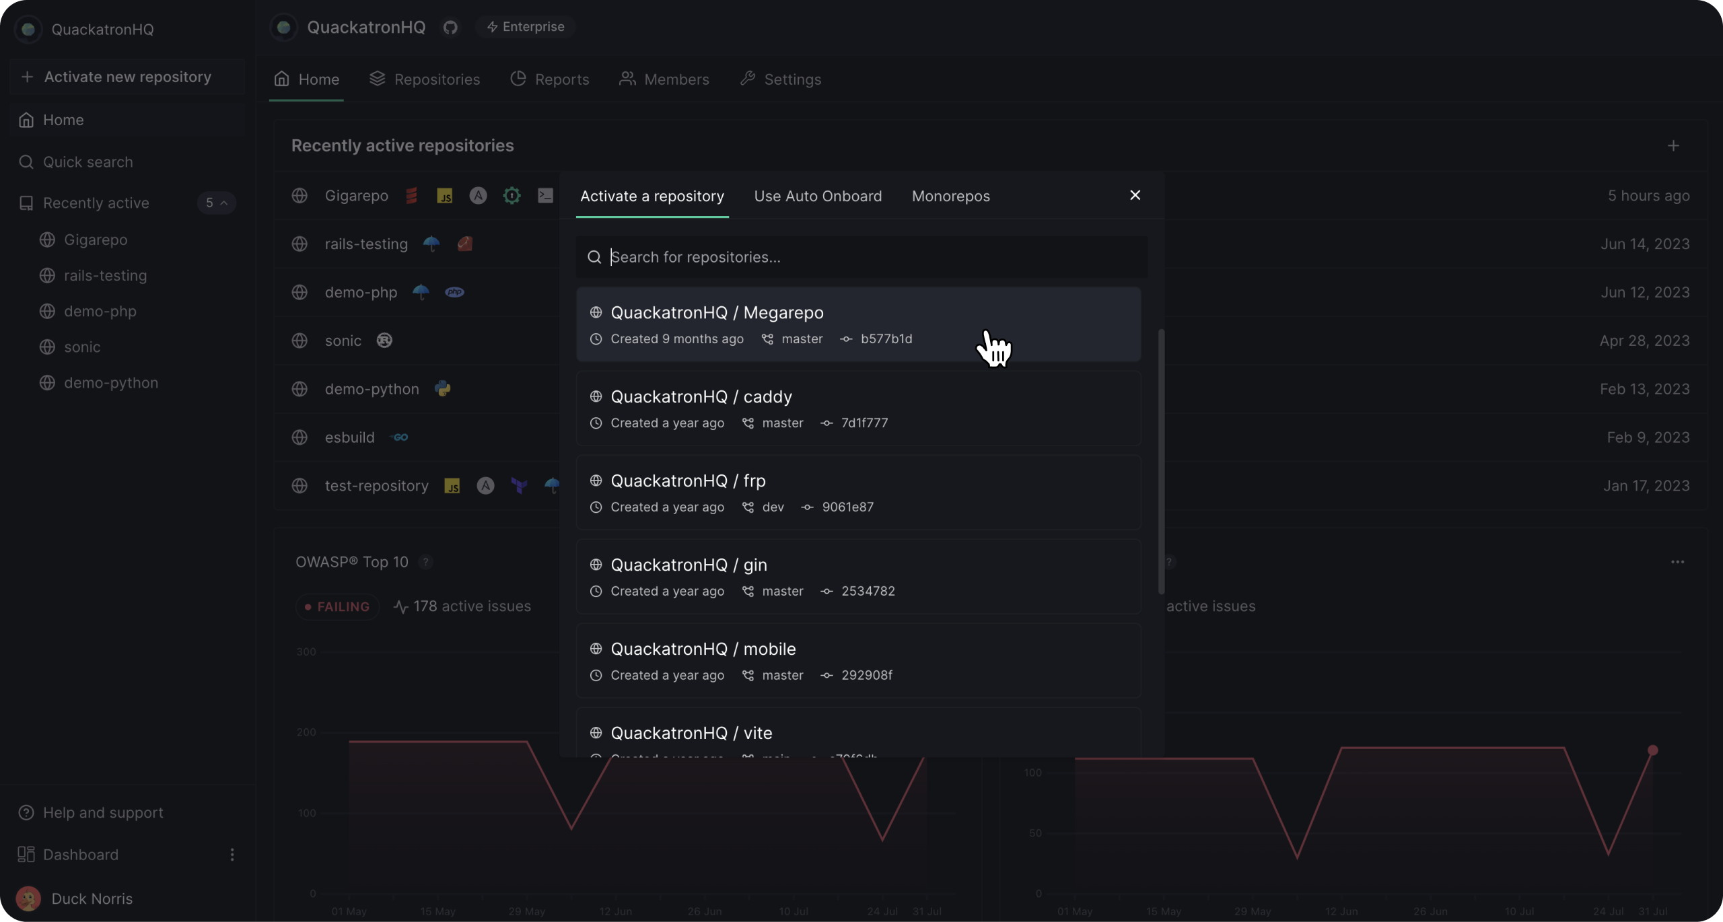1723x922 pixels.
Task: Click the horizontal ellipsis above the right chart
Action: click(1677, 562)
